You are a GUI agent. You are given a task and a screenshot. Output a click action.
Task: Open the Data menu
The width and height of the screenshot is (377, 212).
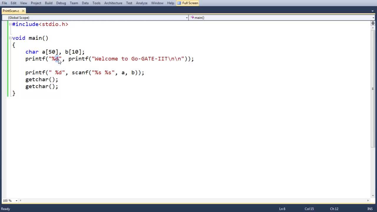coord(85,3)
